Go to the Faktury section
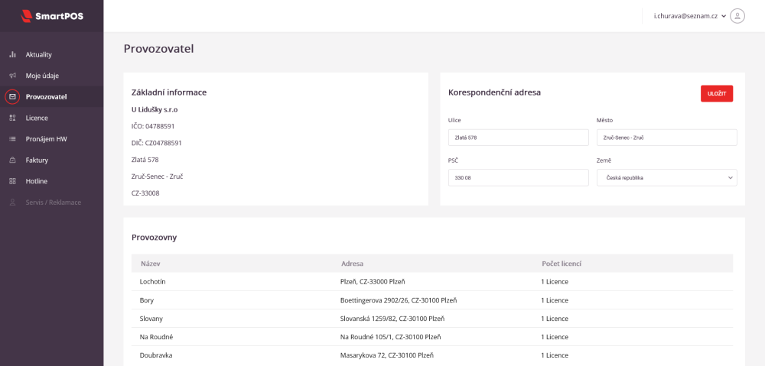The image size is (765, 366). tap(37, 160)
